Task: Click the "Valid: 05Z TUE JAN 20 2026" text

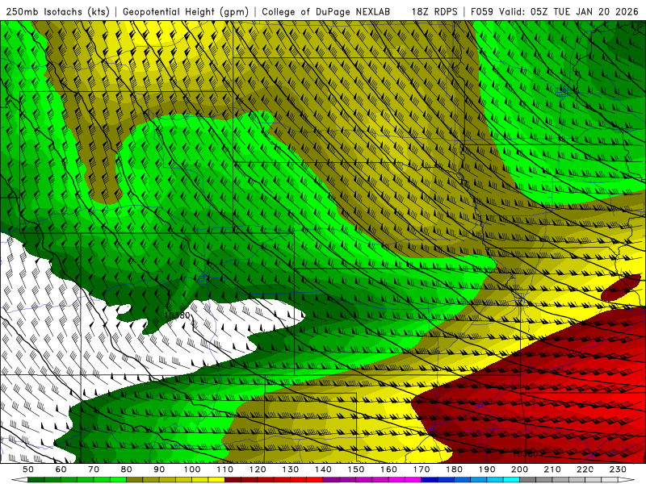Action: 568,12
